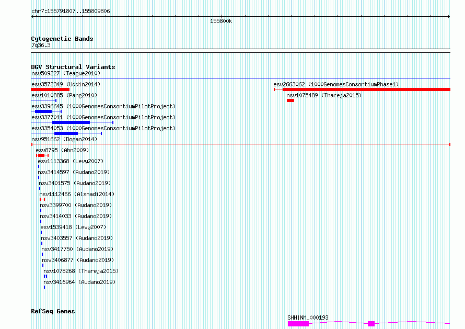Open variant esv1113368 (Levy2007)
This screenshot has height=329, width=465.
tap(71, 161)
